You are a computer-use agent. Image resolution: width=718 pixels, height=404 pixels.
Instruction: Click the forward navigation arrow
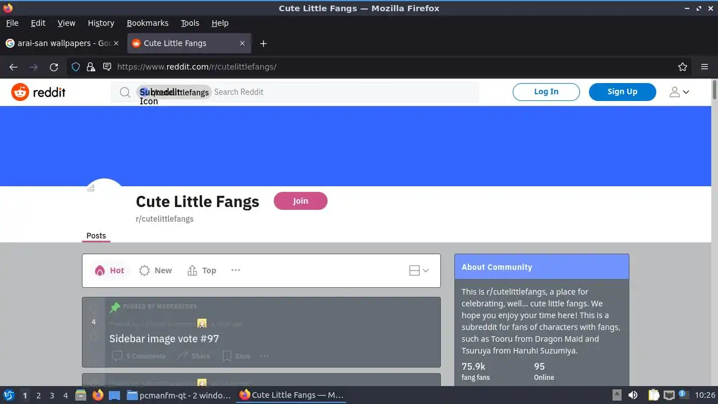coord(34,67)
